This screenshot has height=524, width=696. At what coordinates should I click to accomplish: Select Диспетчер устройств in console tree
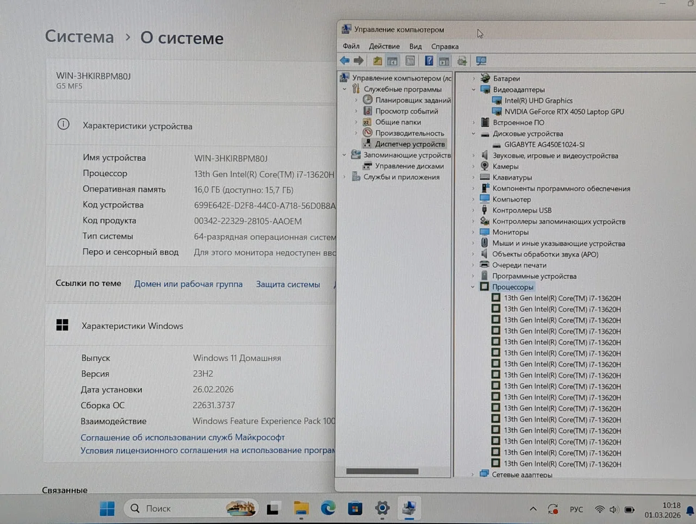coord(409,144)
